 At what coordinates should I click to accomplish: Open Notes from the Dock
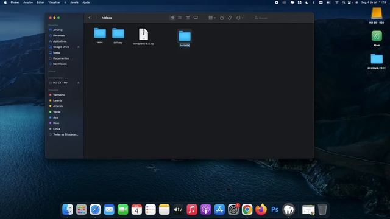(164, 209)
